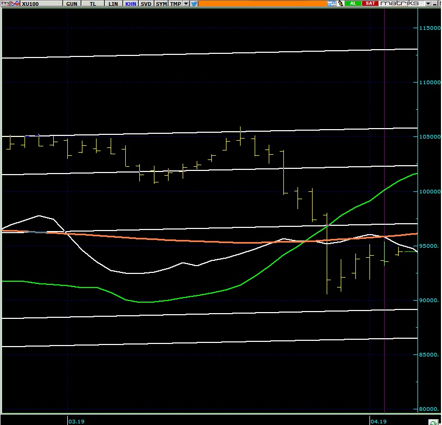Toggle the LIN scale button
442x425 pixels.
tap(113, 4)
